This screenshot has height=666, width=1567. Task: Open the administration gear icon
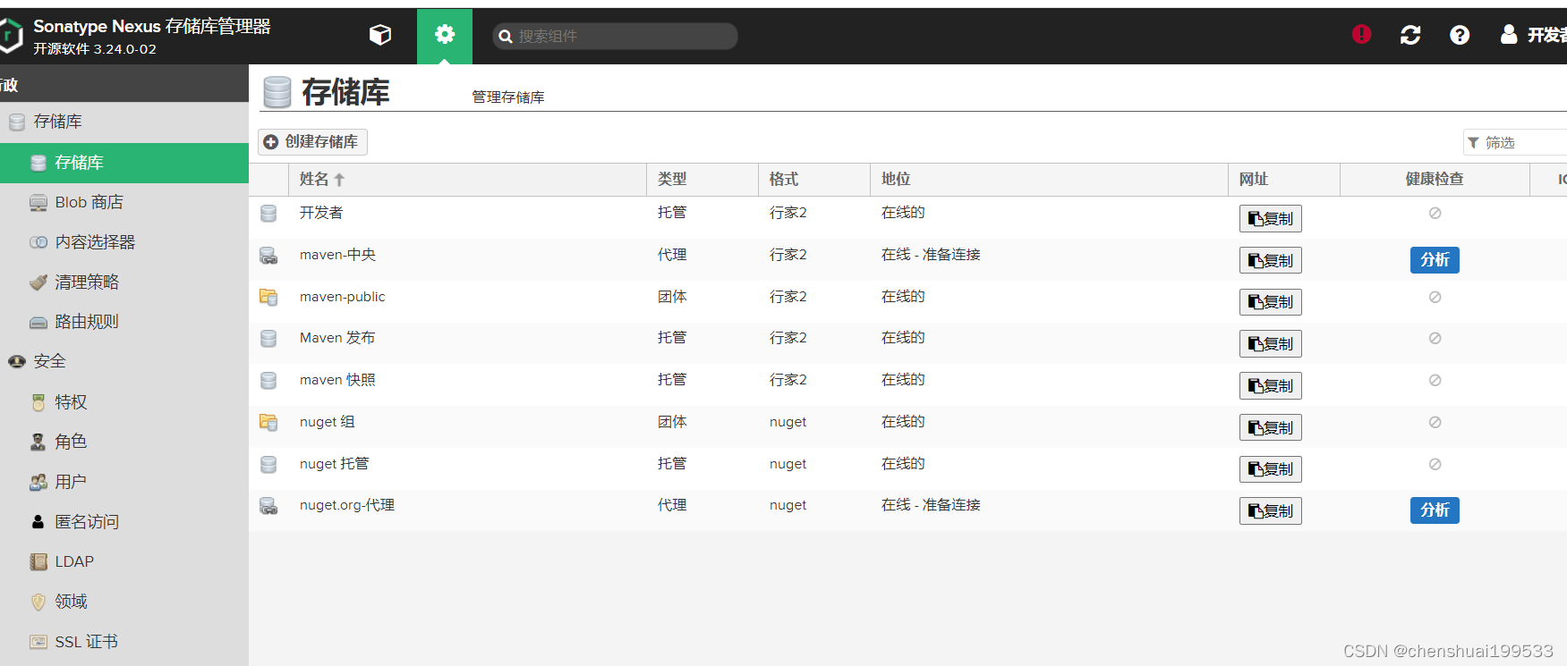tap(445, 35)
